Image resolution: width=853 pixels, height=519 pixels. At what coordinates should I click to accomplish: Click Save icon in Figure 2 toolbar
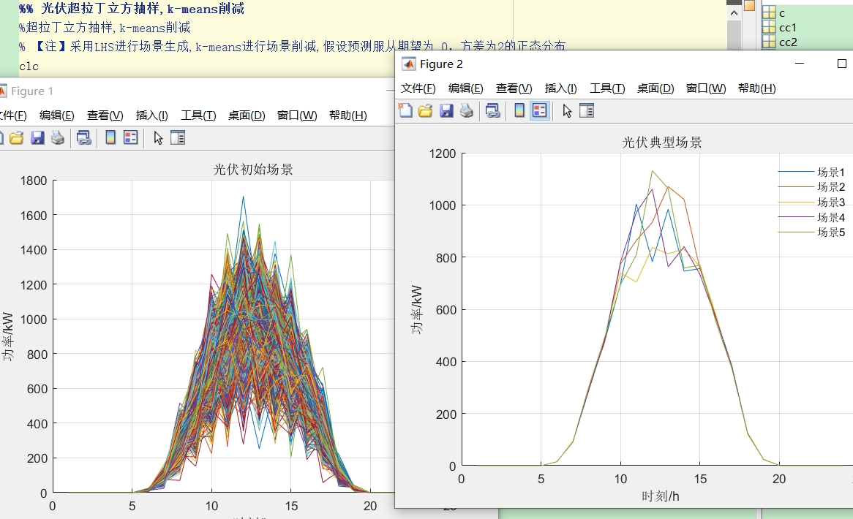point(446,111)
